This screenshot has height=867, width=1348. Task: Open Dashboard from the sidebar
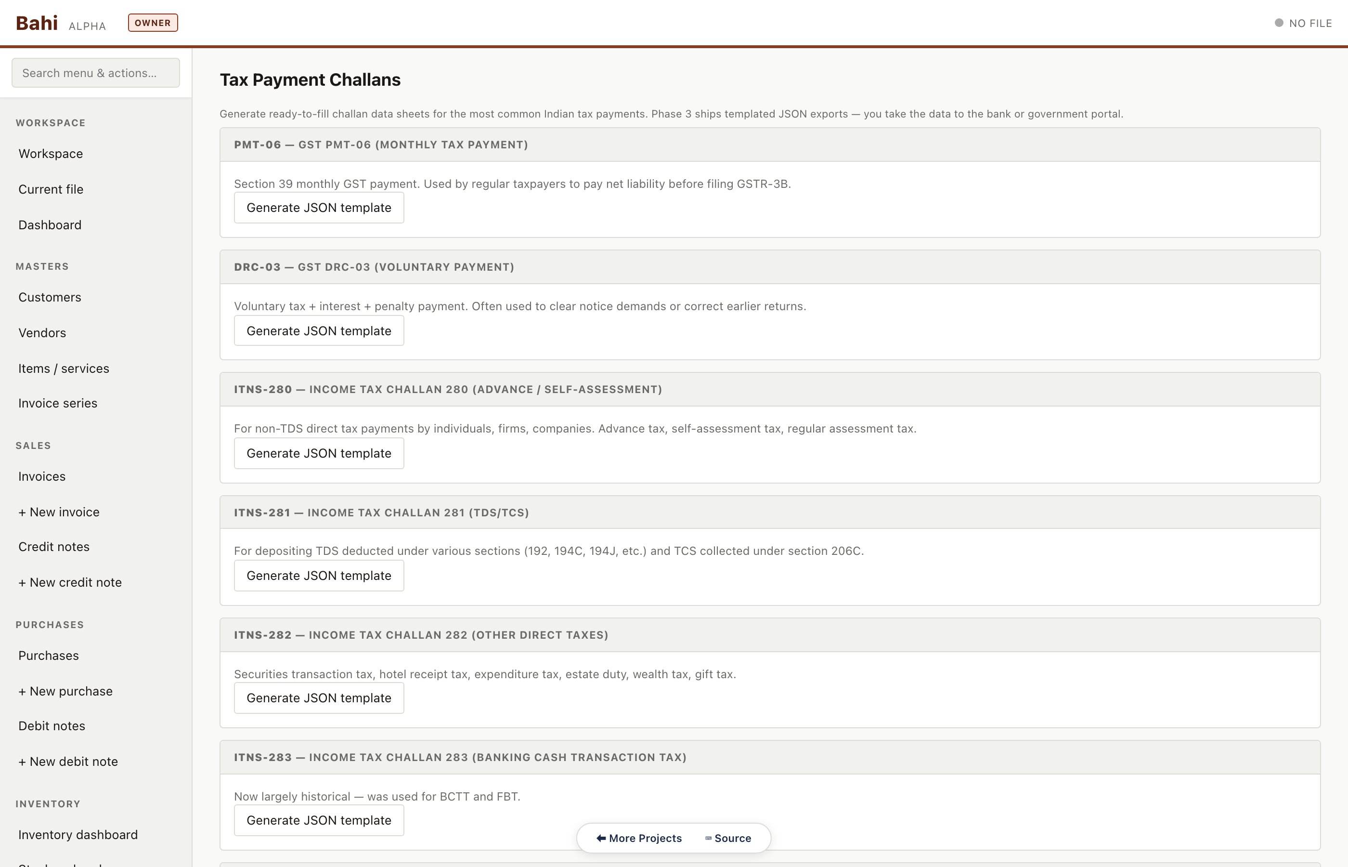[50, 224]
